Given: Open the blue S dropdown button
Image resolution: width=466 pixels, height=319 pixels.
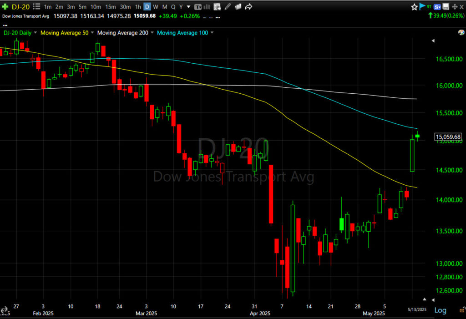Looking at the screenshot, I should tap(437, 7).
